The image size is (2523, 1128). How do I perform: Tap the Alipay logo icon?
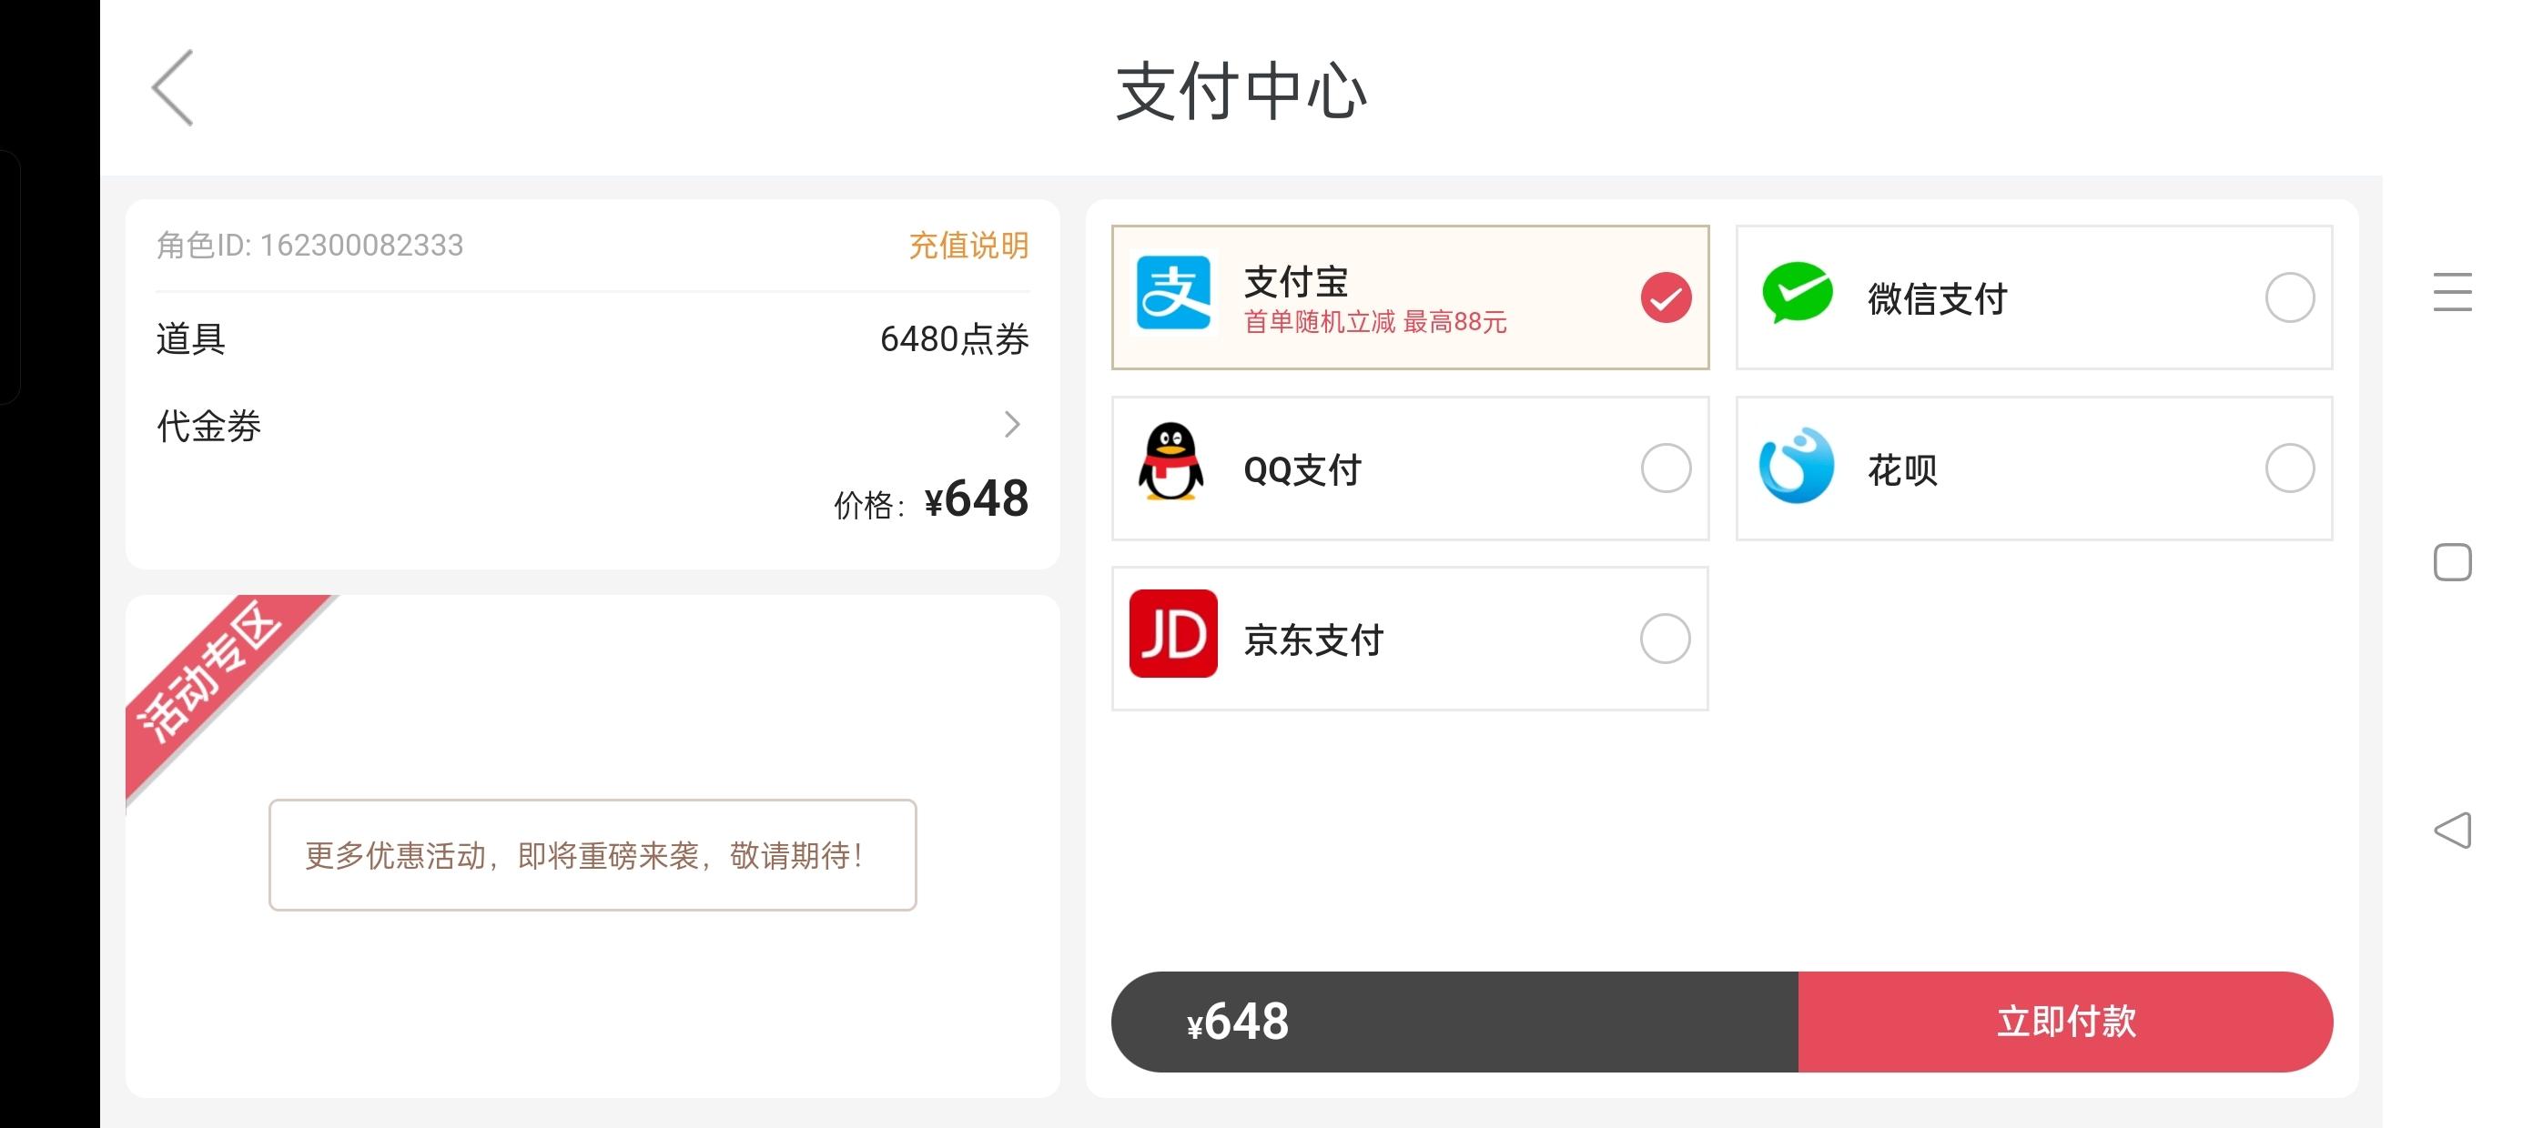[1172, 293]
